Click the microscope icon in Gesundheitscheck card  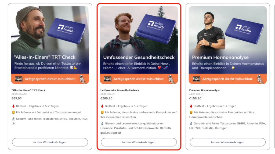click(102, 124)
